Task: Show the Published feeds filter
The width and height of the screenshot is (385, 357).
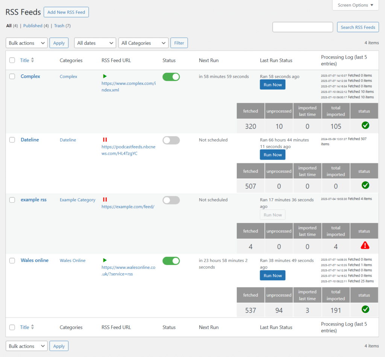Action: coord(33,26)
